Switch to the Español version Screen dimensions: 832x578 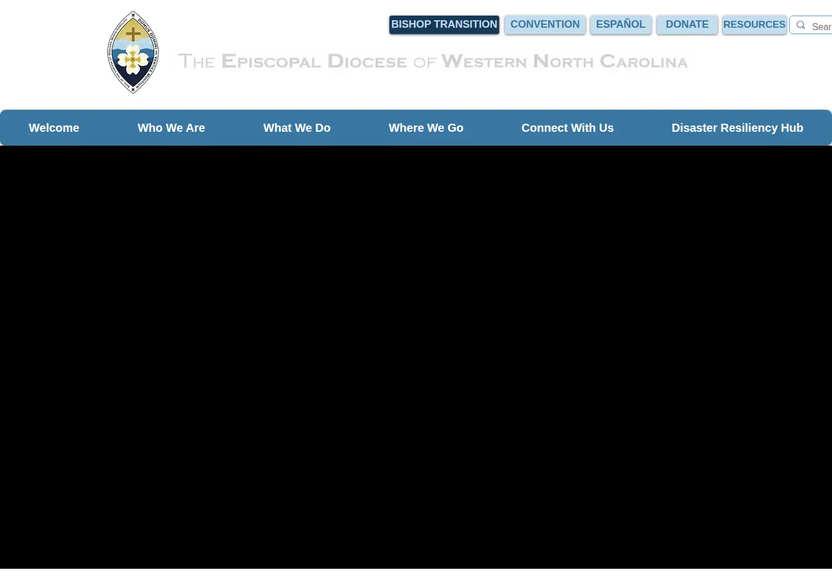point(621,24)
